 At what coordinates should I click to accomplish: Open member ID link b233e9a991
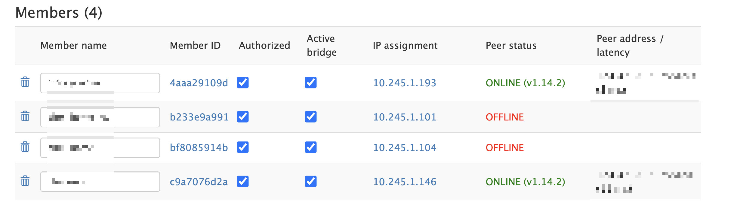click(199, 117)
